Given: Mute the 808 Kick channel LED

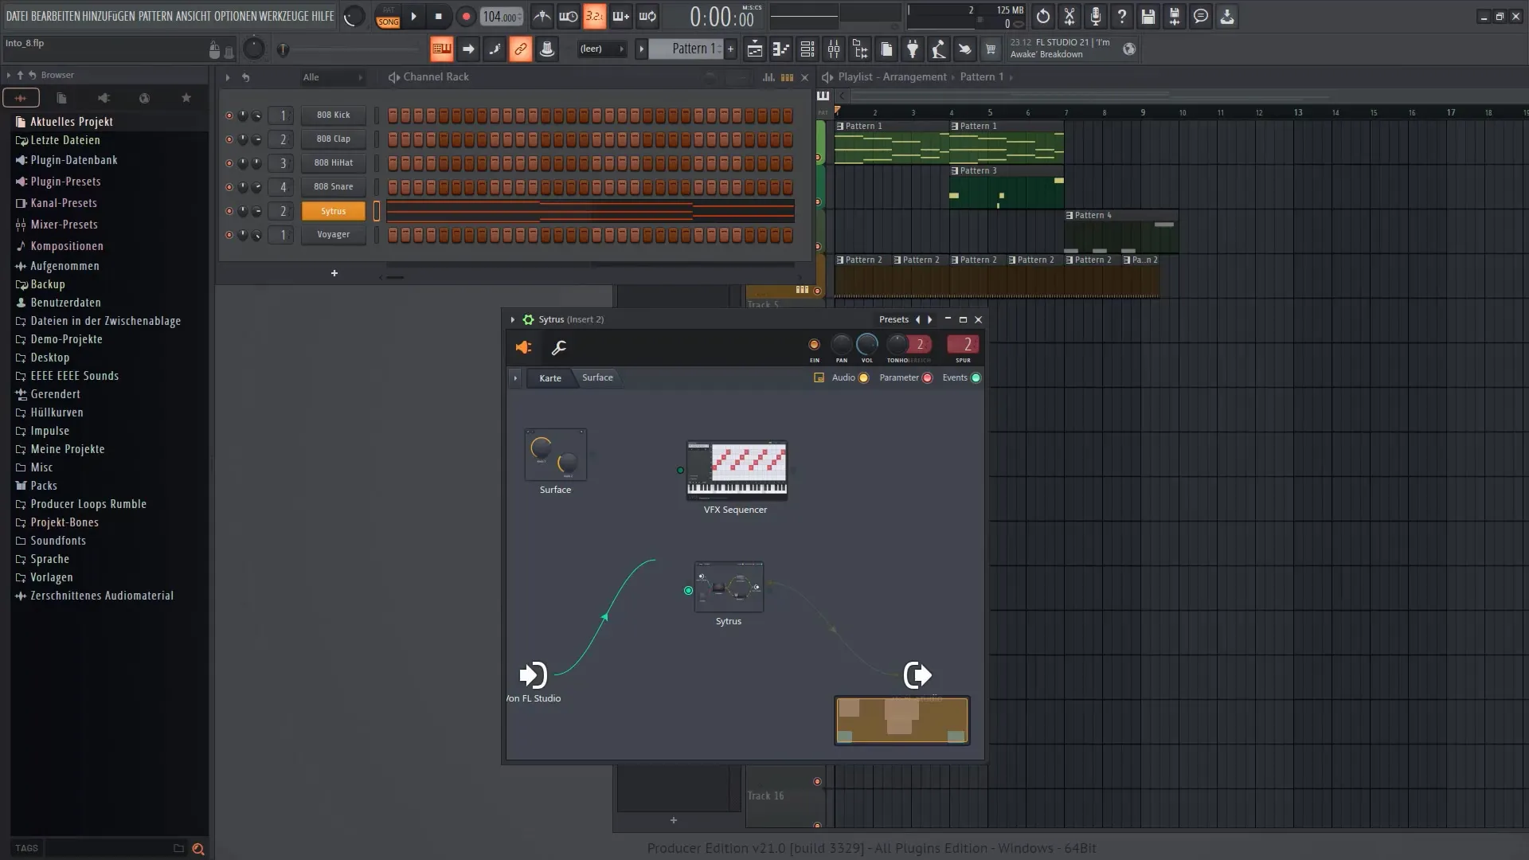Looking at the screenshot, I should [229, 115].
